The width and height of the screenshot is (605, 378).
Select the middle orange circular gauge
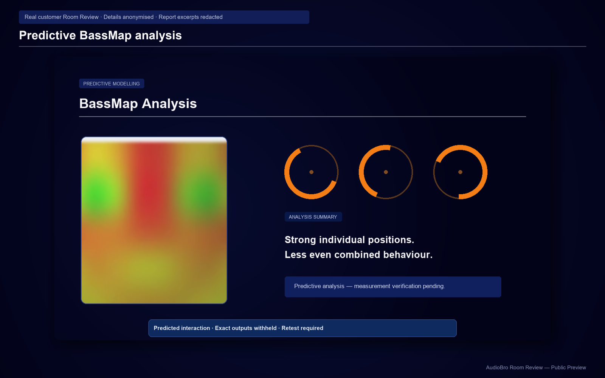[x=386, y=172]
